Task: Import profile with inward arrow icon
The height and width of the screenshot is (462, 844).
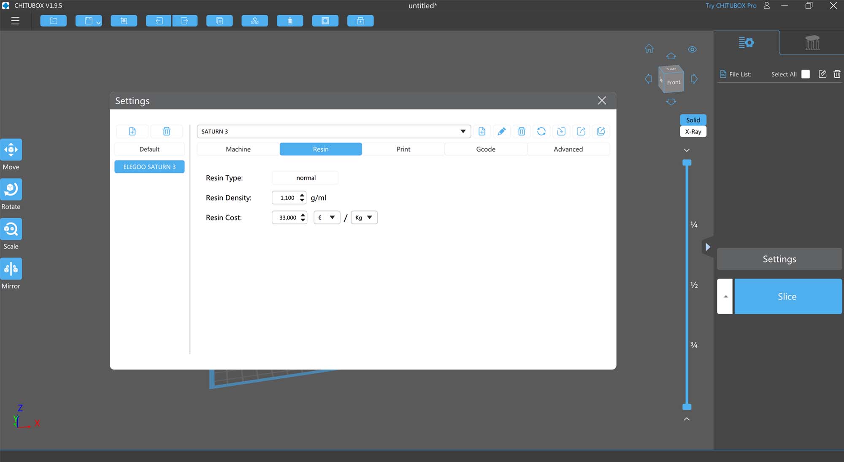Action: pyautogui.click(x=561, y=131)
